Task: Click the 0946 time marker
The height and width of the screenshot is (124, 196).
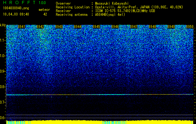Action: [x=115, y=27]
